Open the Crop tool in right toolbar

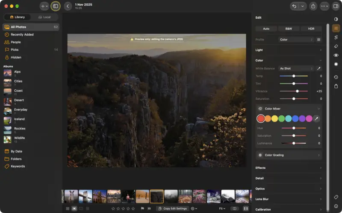click(x=336, y=37)
